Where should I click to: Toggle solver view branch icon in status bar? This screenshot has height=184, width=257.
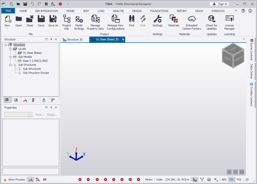click(x=202, y=180)
